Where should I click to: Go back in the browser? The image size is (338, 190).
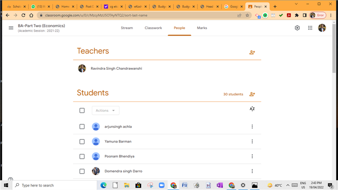[7, 15]
